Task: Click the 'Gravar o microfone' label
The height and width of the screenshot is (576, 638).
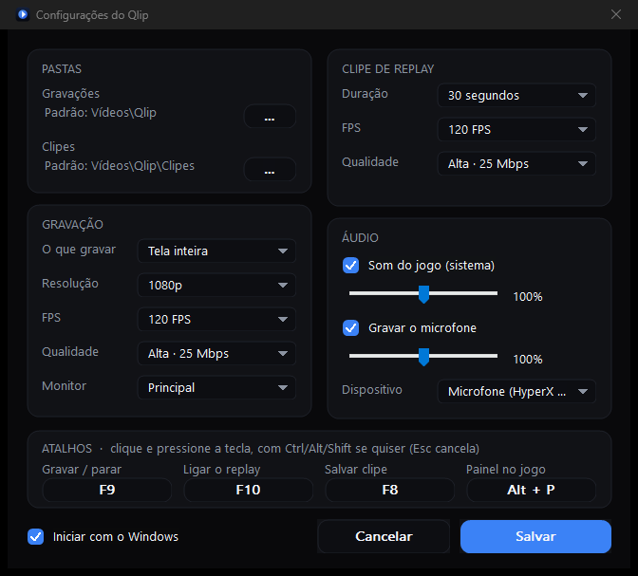Action: coord(422,328)
